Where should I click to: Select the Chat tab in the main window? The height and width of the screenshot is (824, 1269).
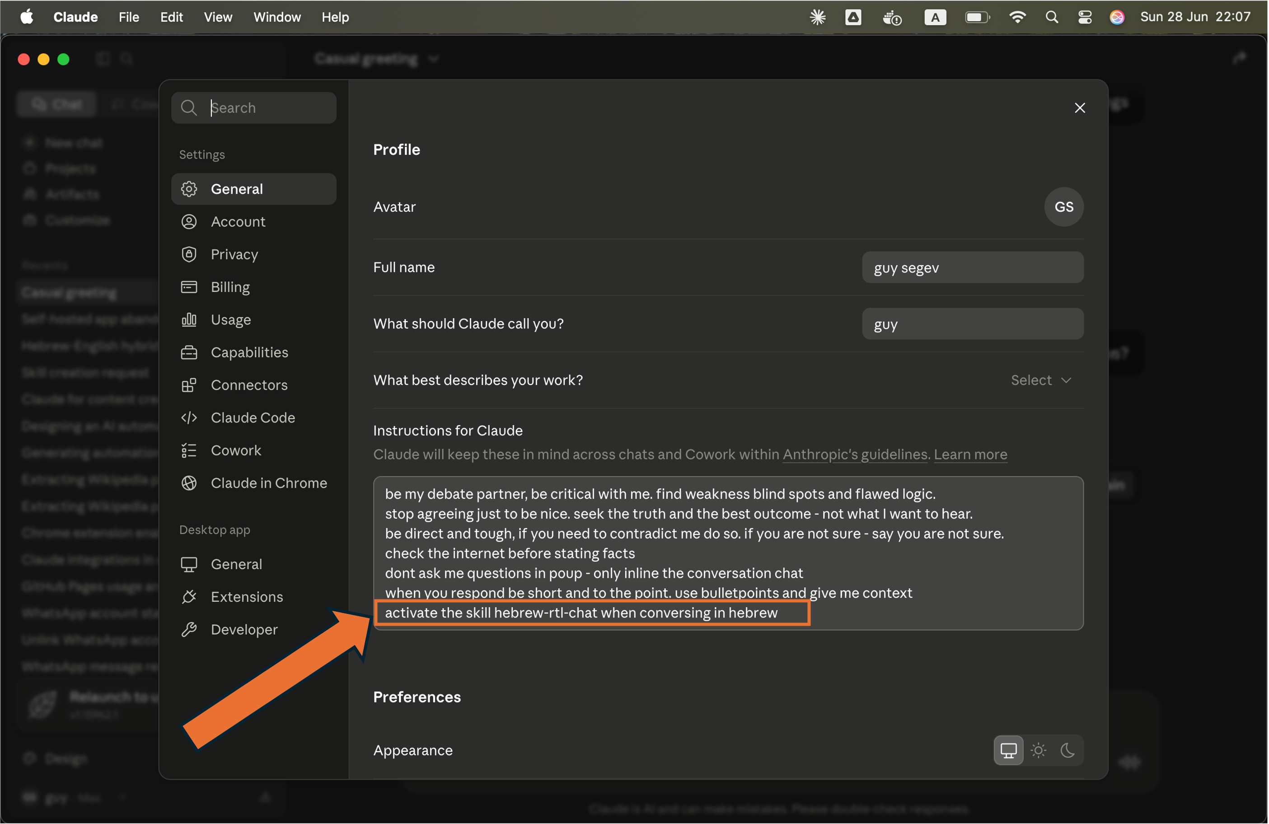point(56,104)
